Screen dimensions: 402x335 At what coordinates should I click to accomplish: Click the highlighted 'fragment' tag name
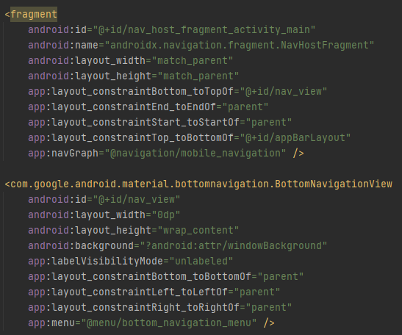34,15
